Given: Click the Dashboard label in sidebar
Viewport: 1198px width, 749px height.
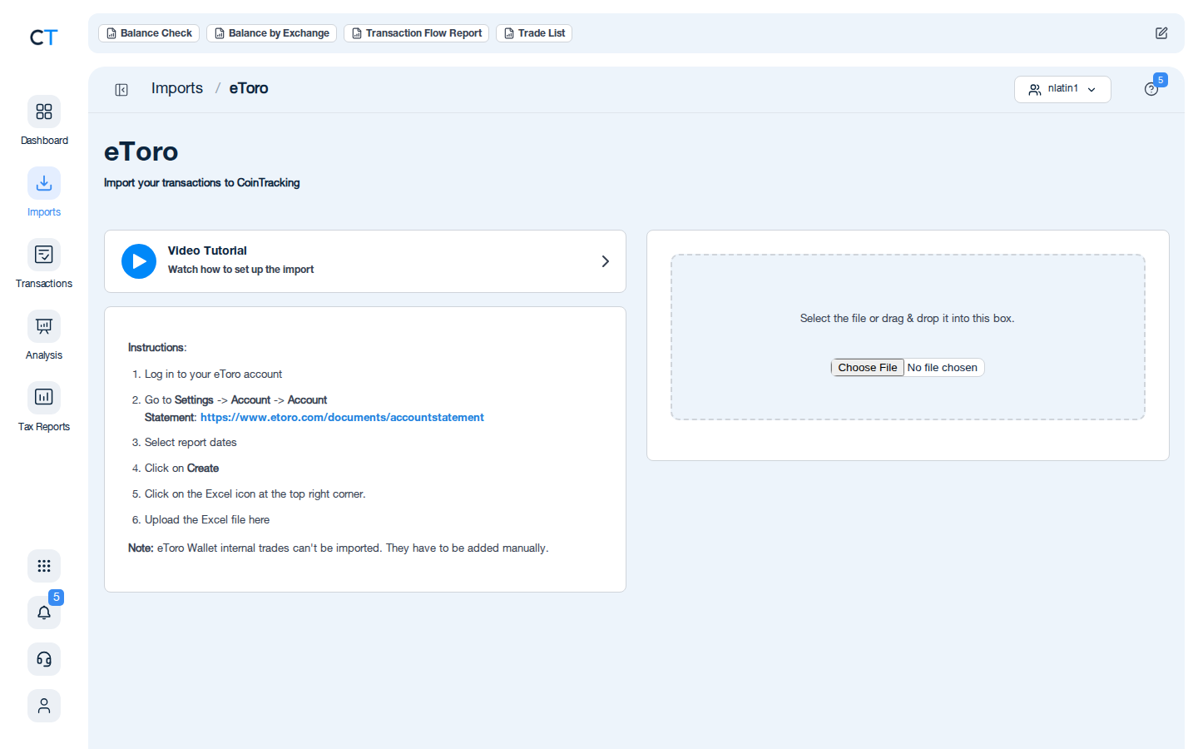Looking at the screenshot, I should [44, 141].
